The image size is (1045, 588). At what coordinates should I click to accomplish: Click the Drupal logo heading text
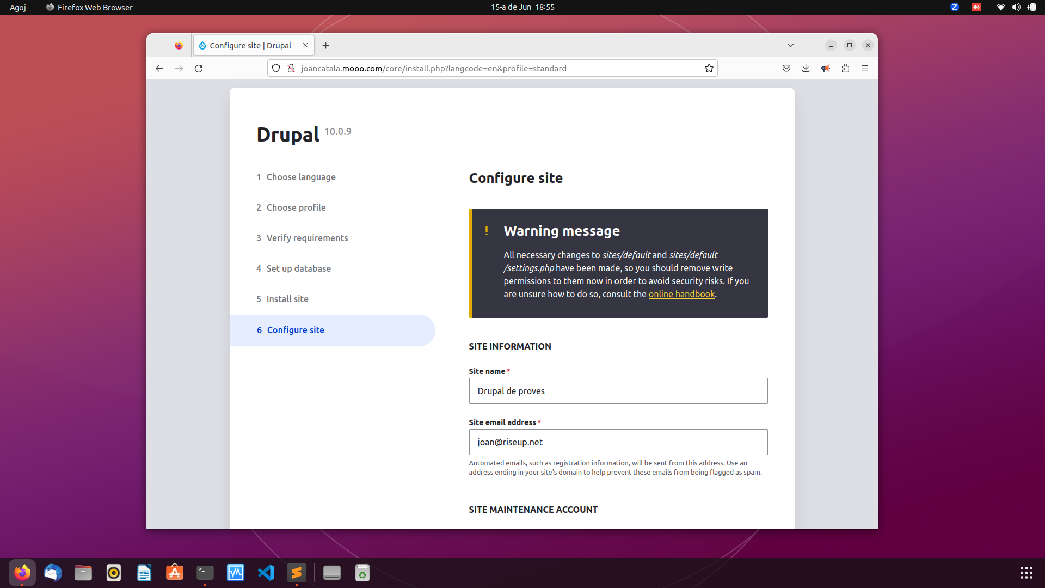pyautogui.click(x=288, y=134)
